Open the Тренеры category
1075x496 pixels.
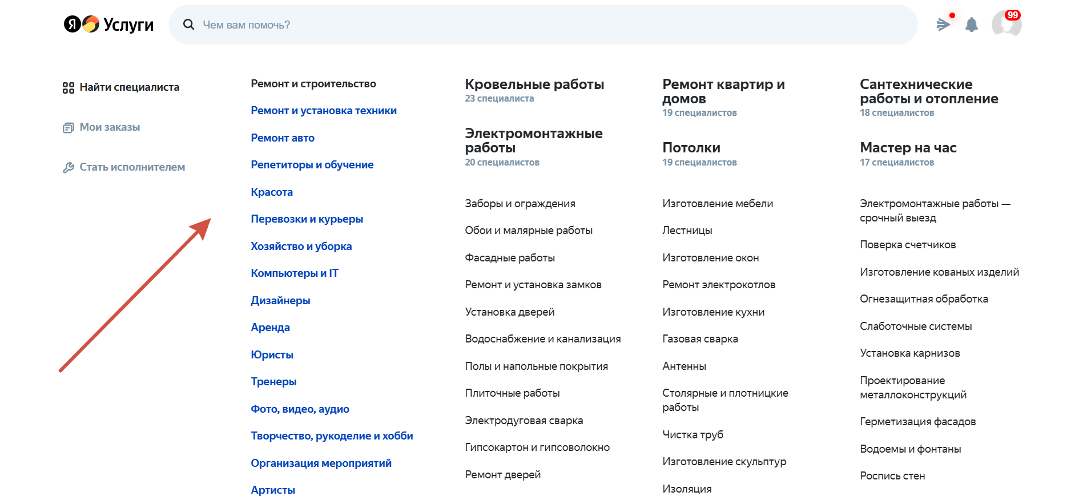click(x=274, y=382)
